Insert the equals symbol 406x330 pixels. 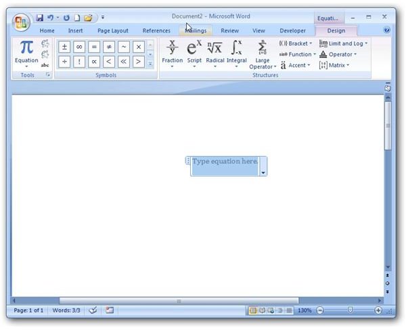(94, 47)
